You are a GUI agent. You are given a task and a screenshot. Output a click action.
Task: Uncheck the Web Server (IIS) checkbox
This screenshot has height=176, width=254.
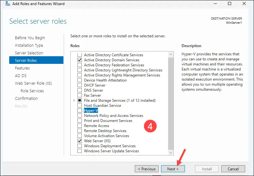point(80,141)
